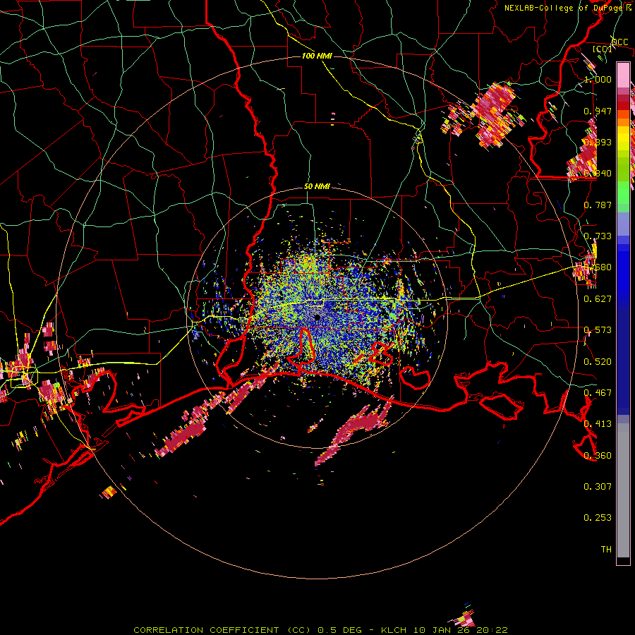Pick the light pink swatch at the color bar top
The image size is (635, 635).
[x=623, y=75]
